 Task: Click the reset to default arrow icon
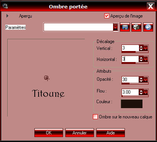pos(148,27)
